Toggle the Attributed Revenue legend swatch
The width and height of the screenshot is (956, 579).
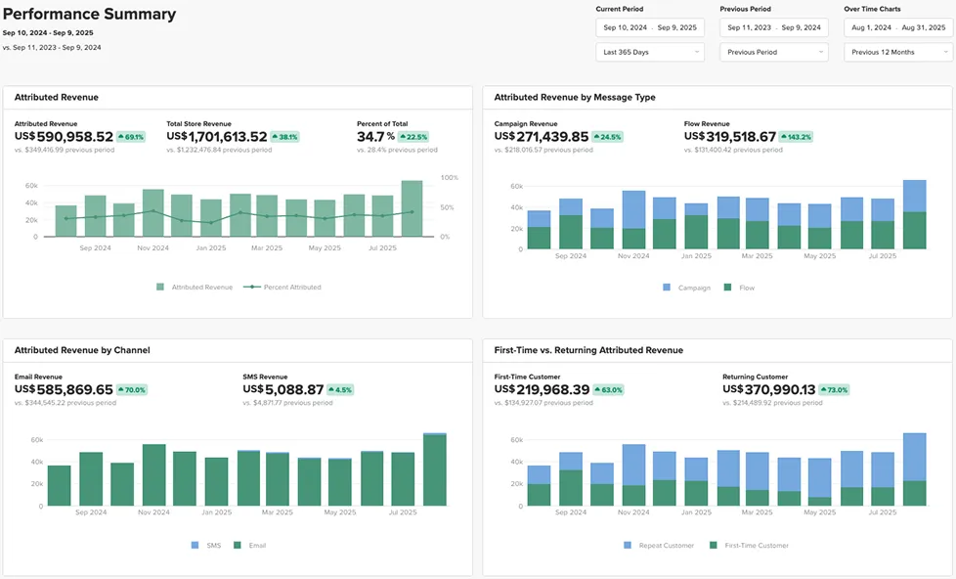click(160, 288)
